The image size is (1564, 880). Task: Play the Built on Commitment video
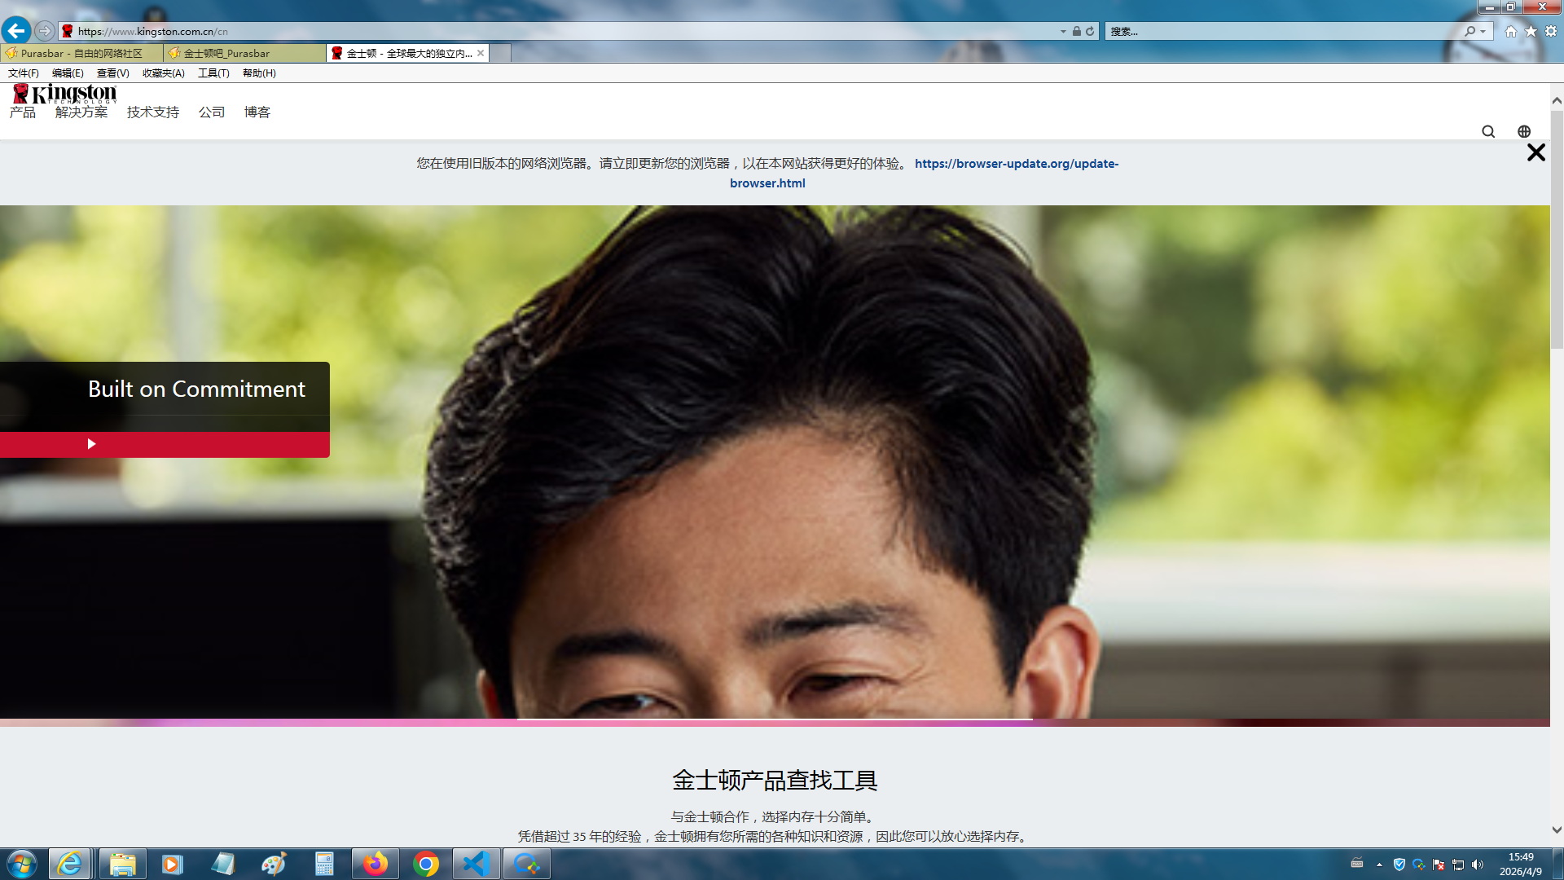pos(91,444)
